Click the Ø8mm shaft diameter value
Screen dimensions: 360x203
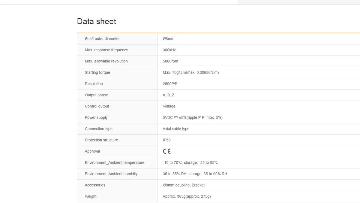(x=169, y=39)
